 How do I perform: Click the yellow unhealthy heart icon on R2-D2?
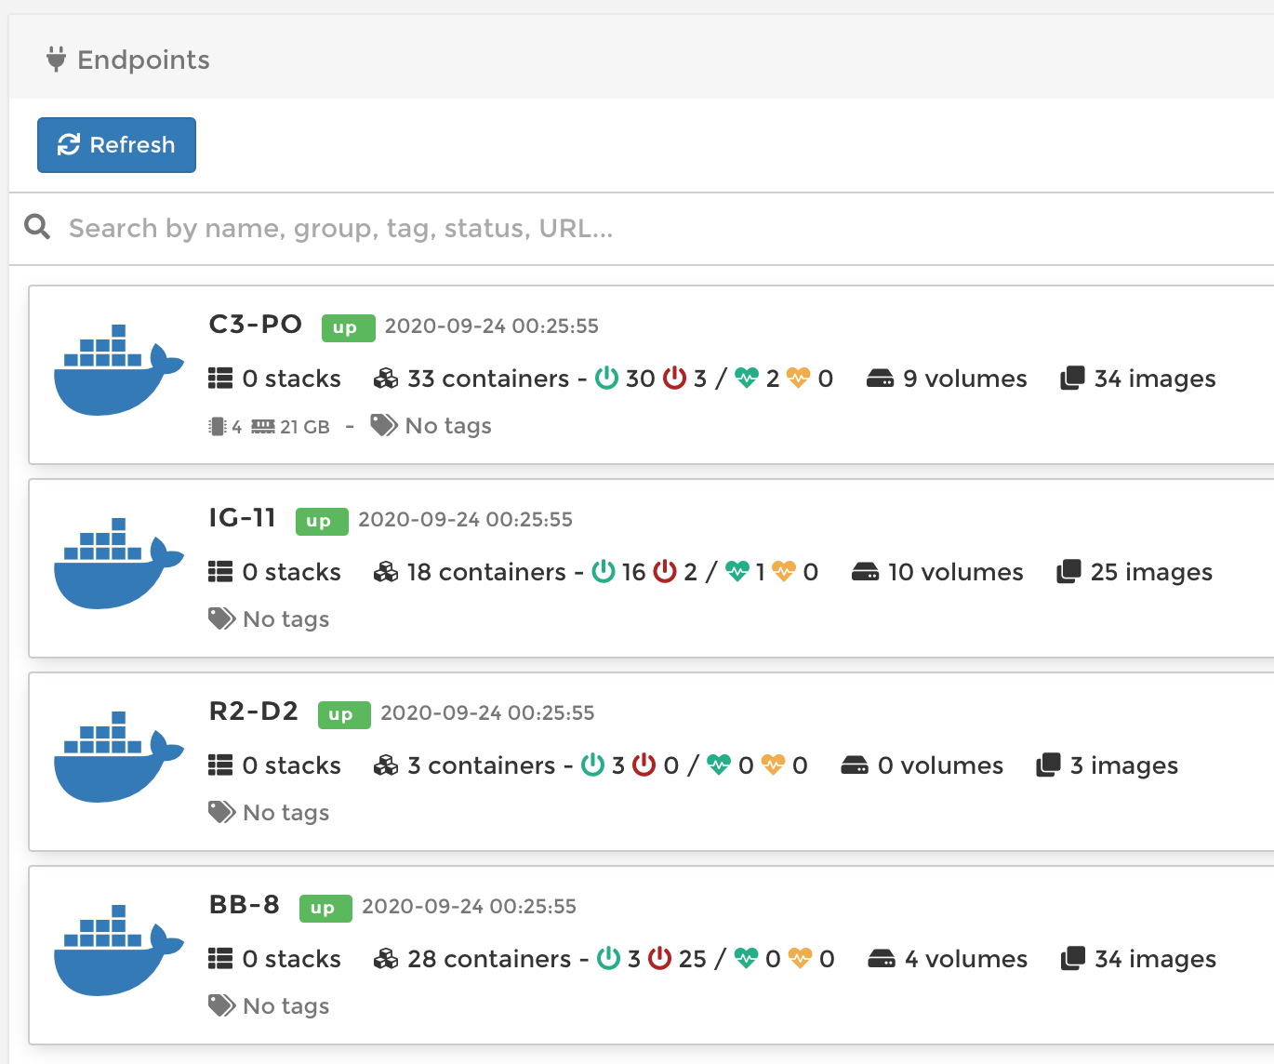pyautogui.click(x=775, y=765)
